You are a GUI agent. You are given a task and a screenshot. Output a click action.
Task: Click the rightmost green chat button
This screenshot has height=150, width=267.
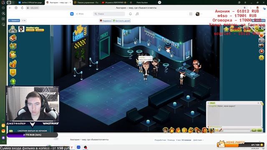[x=259, y=130]
